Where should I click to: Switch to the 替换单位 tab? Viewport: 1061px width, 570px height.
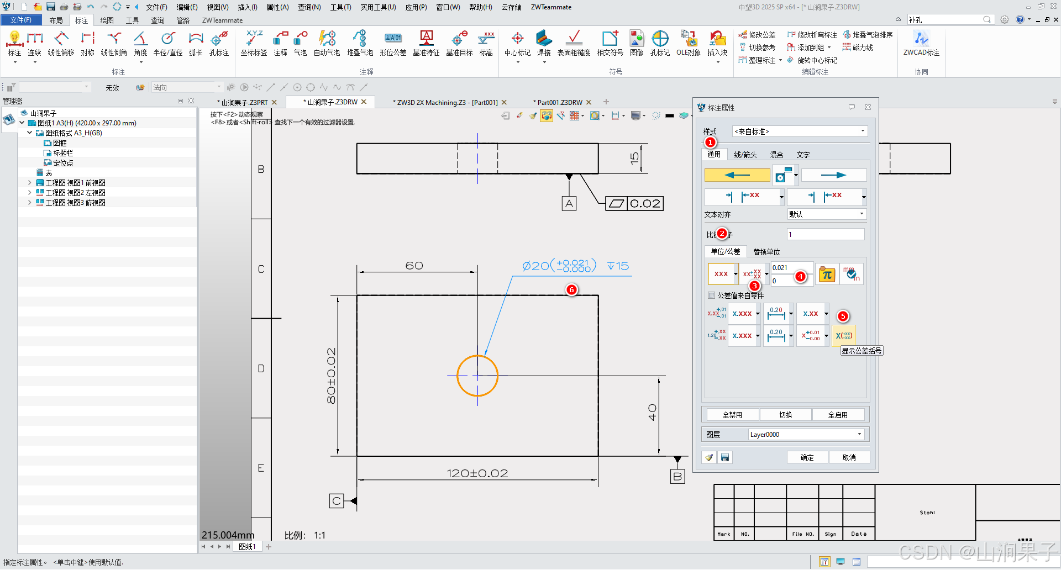tap(766, 252)
